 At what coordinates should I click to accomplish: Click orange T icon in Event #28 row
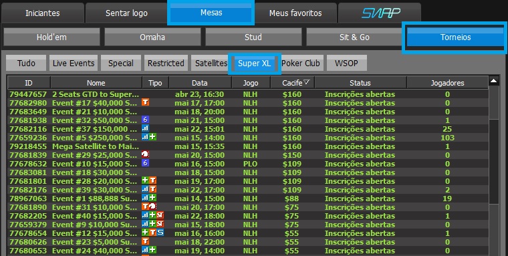tap(152, 180)
